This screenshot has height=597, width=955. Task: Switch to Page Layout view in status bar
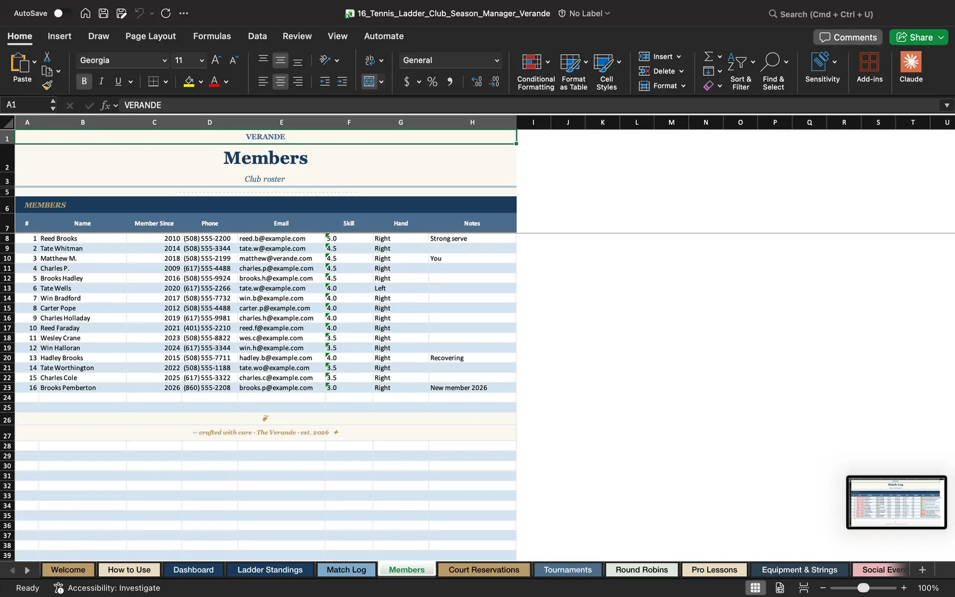(780, 587)
